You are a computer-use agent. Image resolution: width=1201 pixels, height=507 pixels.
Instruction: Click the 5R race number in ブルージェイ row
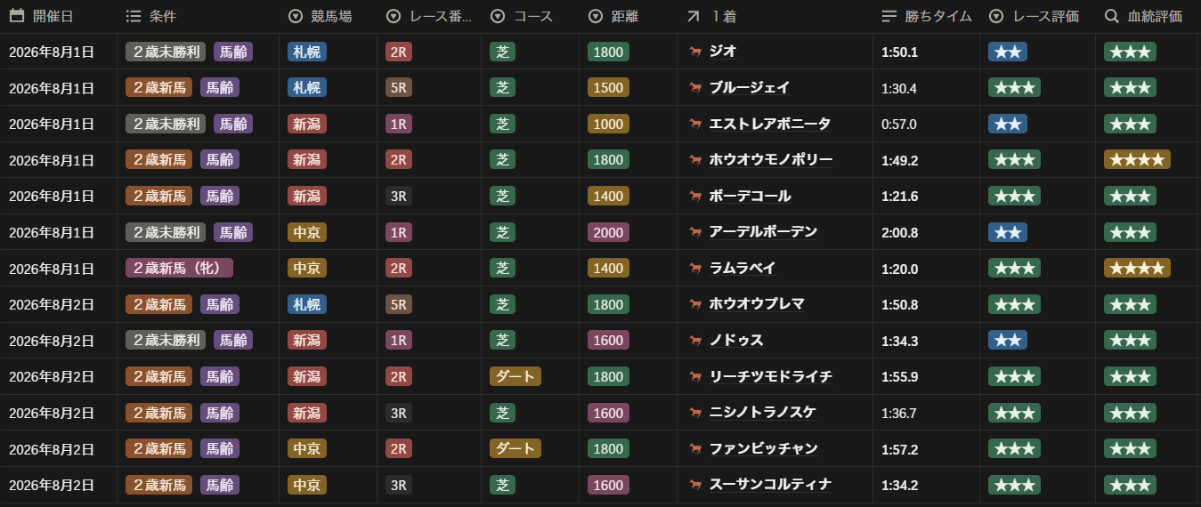[x=399, y=88]
